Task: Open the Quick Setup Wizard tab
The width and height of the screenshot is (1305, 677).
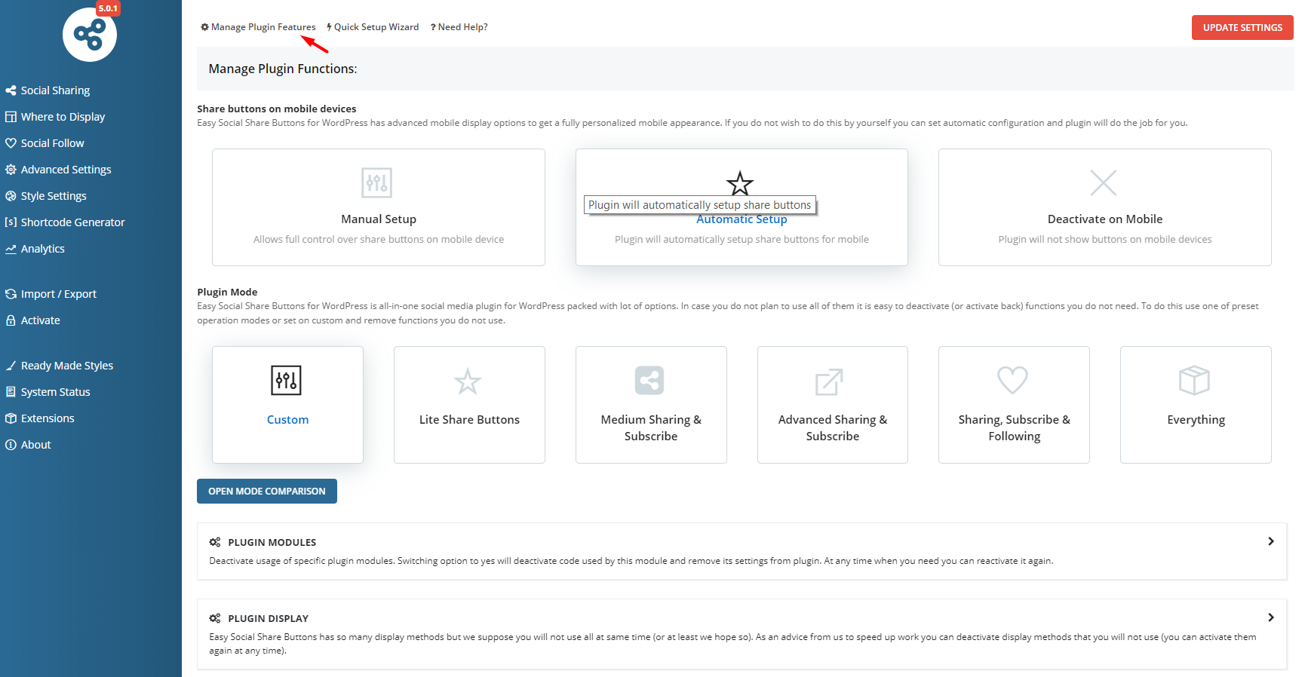Action: [x=373, y=27]
